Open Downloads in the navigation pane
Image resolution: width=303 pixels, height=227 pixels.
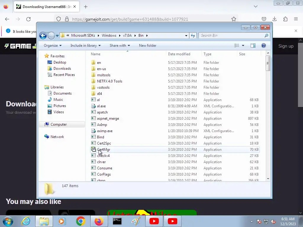tap(62, 69)
